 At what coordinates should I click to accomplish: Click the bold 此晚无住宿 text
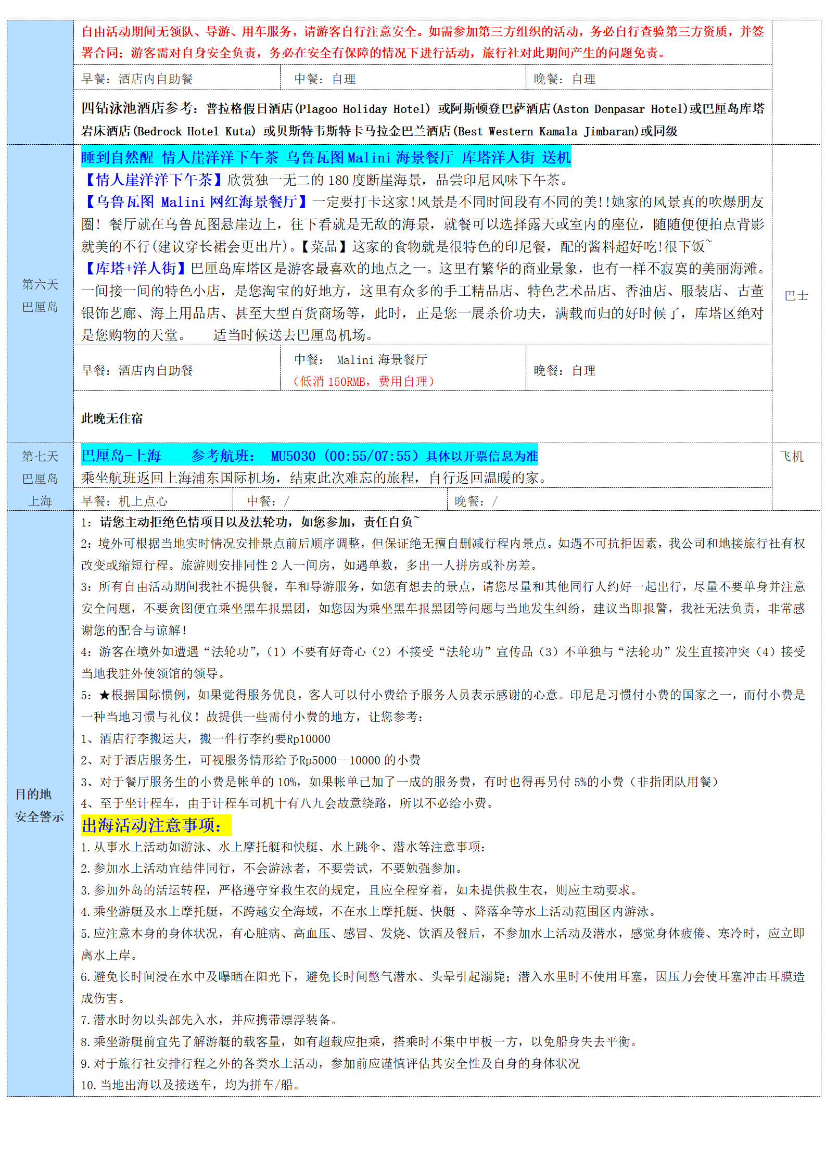pyautogui.click(x=112, y=418)
